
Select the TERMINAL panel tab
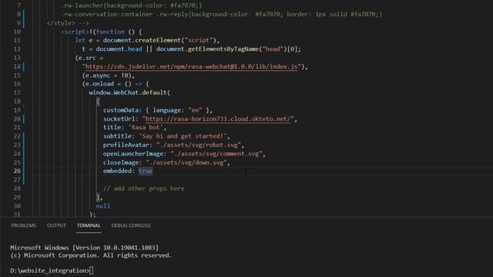point(89,225)
